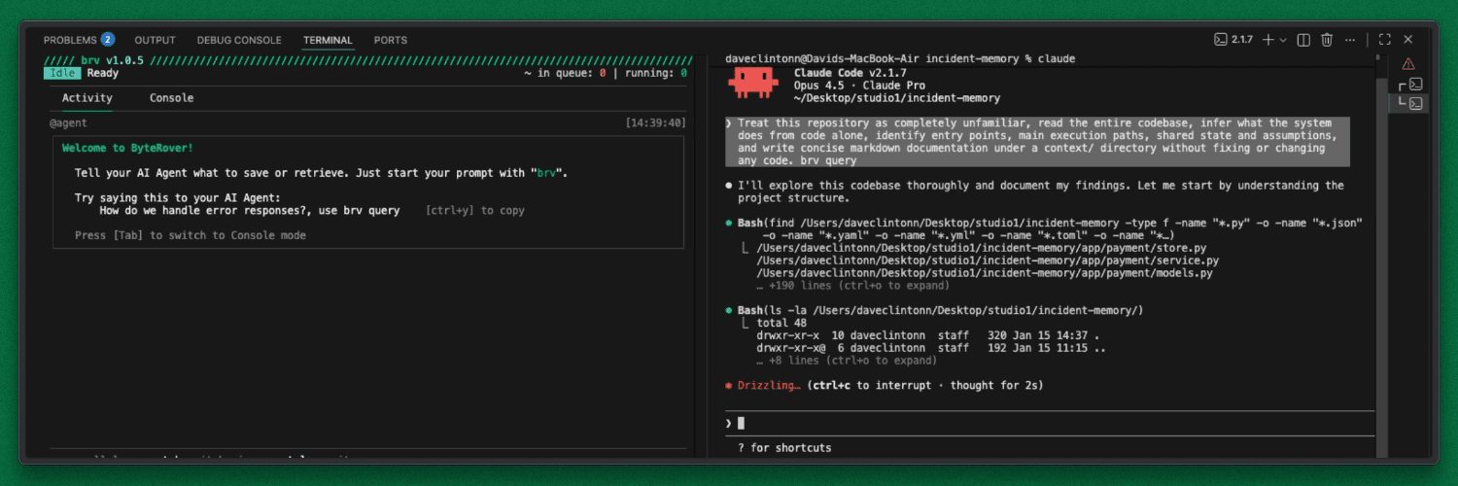Click the 'brv v1.0.5' header text
Image resolution: width=1458 pixels, height=486 pixels.
pyautogui.click(x=111, y=60)
